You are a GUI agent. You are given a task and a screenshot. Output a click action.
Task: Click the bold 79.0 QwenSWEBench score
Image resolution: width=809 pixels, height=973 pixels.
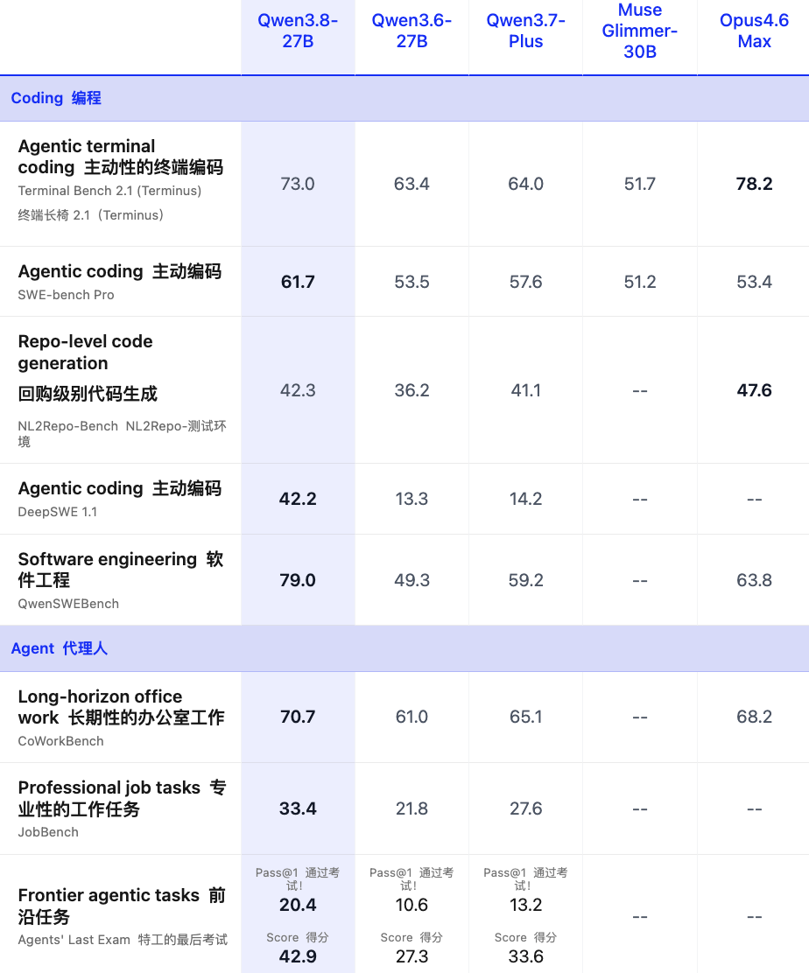click(298, 580)
